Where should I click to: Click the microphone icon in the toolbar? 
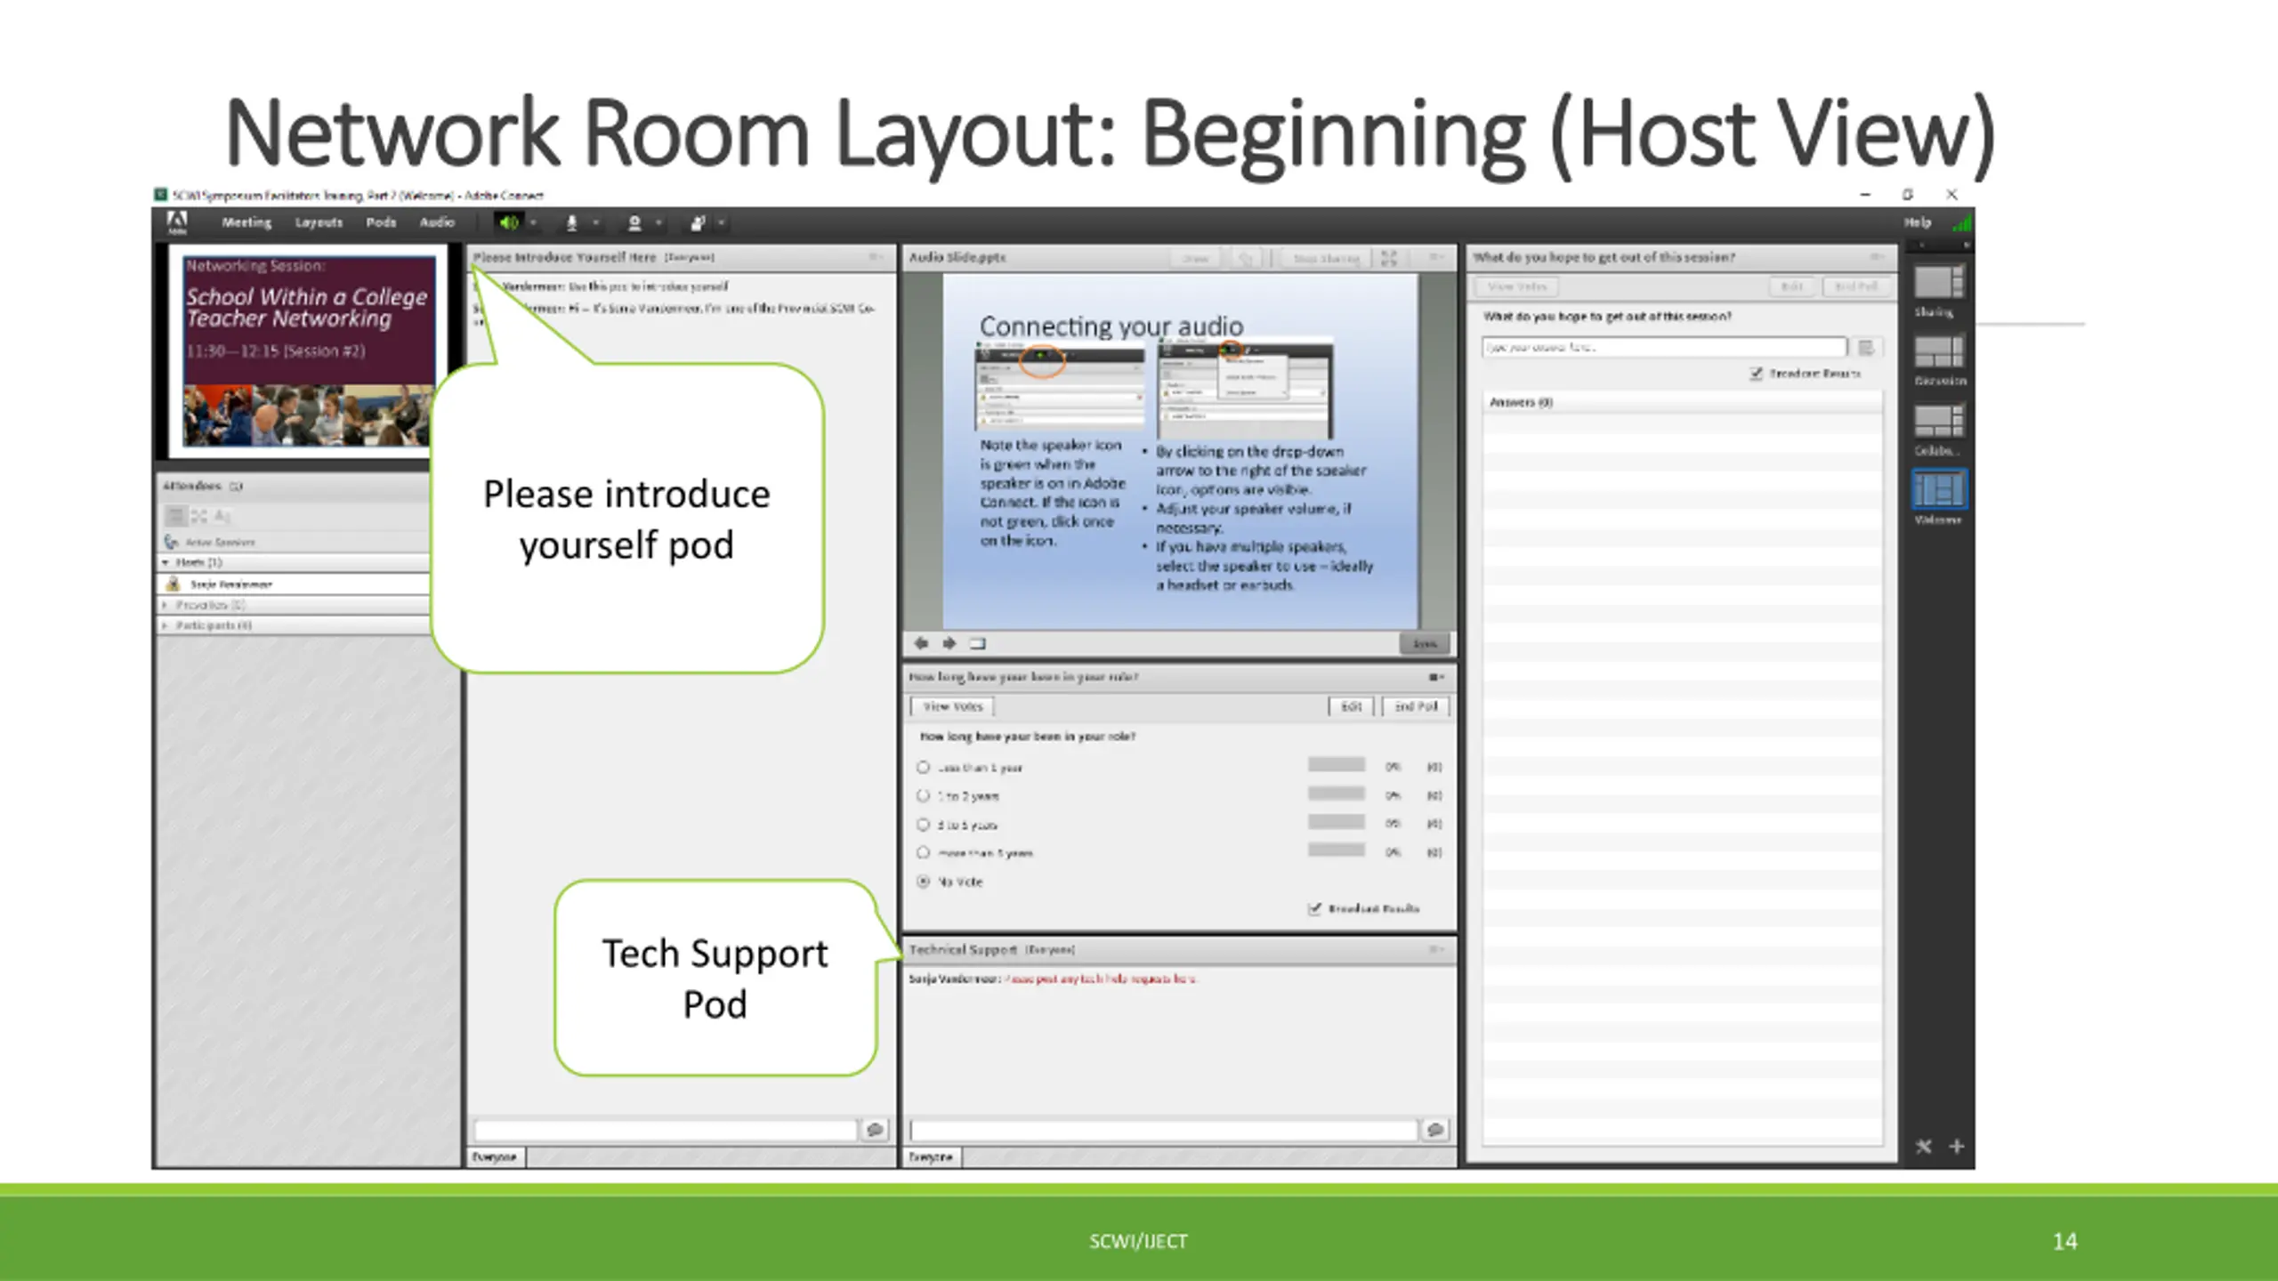[572, 222]
